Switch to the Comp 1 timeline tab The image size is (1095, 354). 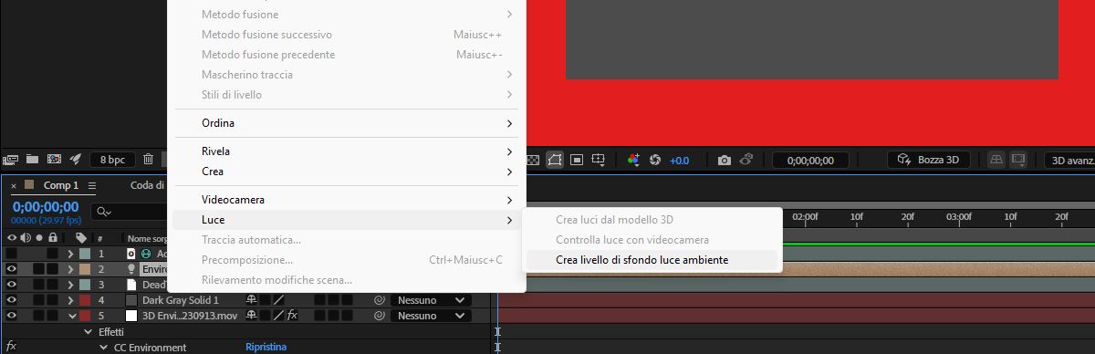tap(61, 185)
